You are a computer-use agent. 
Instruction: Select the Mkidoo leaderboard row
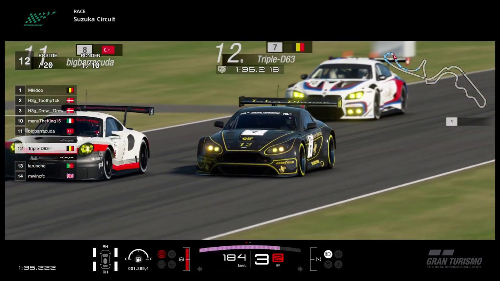tap(45, 90)
